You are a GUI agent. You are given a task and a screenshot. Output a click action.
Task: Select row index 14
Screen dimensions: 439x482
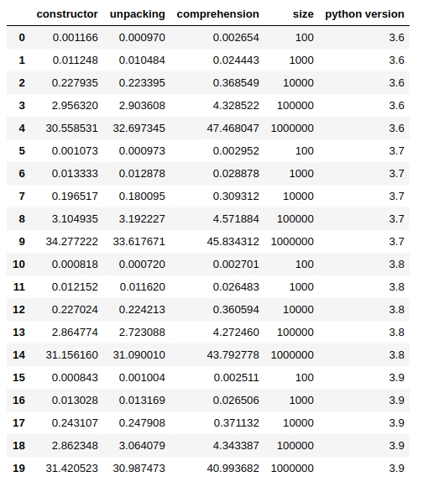18,355
